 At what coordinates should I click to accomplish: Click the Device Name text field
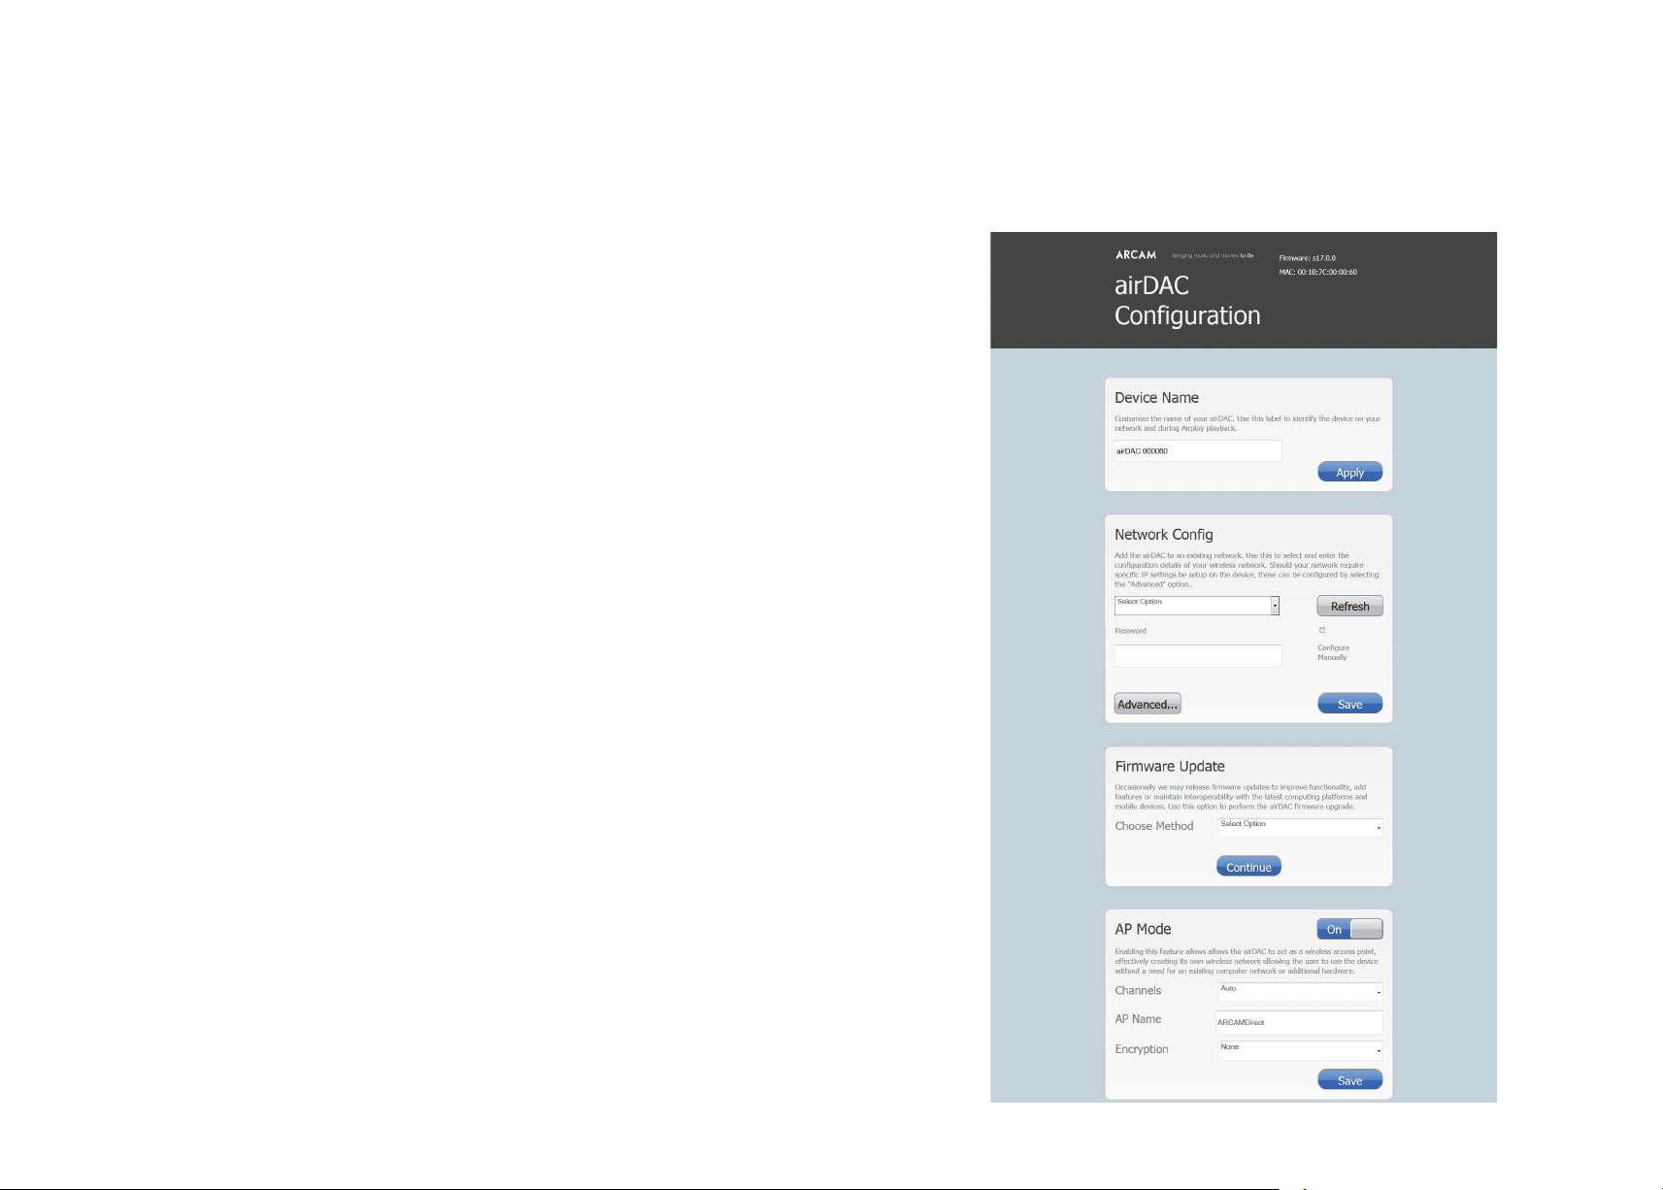pos(1197,451)
